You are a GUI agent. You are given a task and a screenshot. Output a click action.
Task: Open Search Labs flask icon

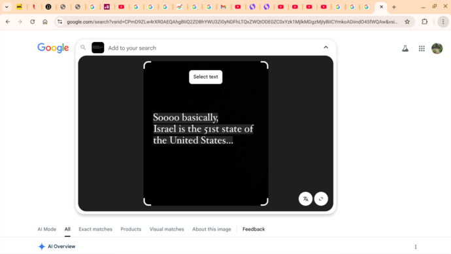click(405, 48)
